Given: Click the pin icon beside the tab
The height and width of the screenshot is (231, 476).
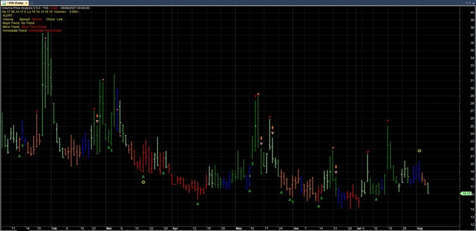Looking at the screenshot, I should click(x=32, y=2).
